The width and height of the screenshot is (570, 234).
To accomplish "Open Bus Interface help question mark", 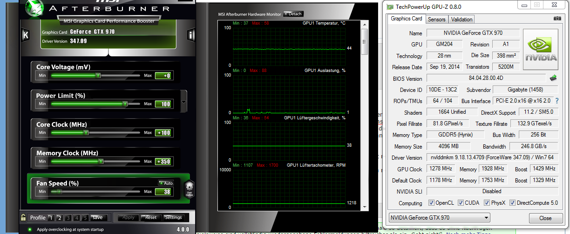I will [556, 101].
